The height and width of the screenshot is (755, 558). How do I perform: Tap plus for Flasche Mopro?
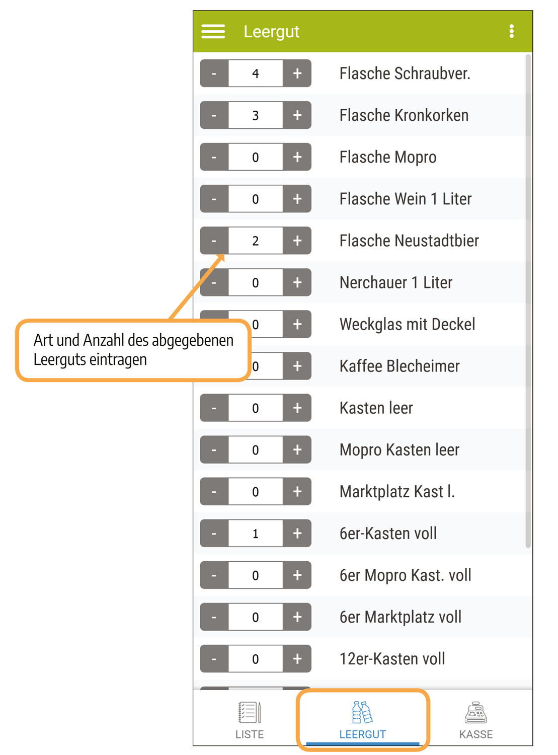(297, 157)
